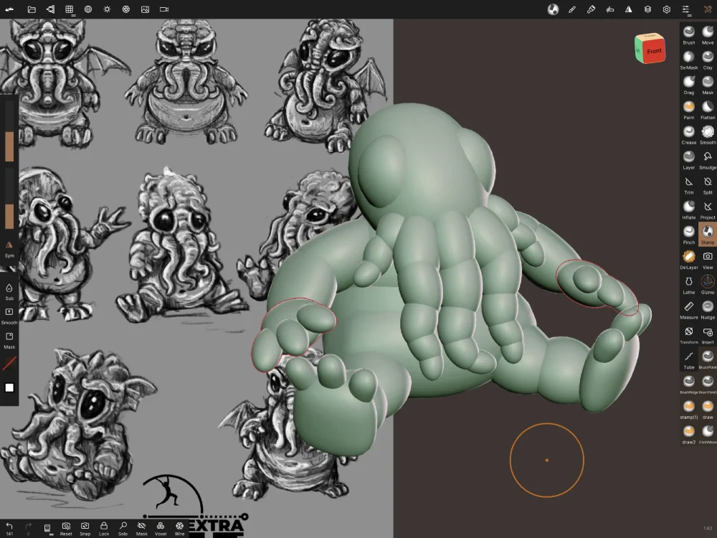Select the BrushPoint custom brush
Viewport: 717px width, 538px height.
[708, 359]
